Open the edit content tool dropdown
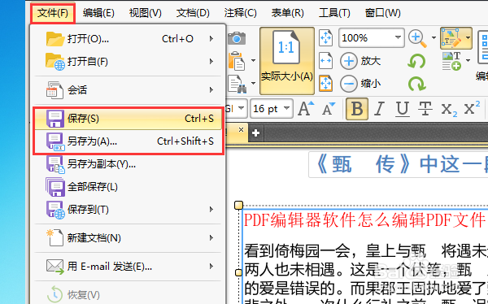Viewport: 488px width, 304px height. [468, 38]
